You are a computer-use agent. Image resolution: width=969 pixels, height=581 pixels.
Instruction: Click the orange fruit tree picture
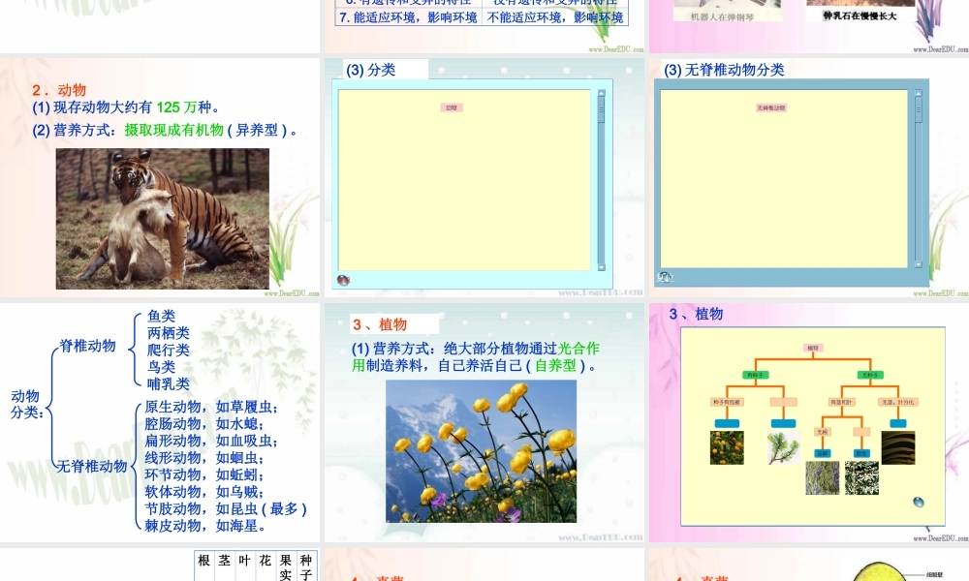[x=727, y=447]
